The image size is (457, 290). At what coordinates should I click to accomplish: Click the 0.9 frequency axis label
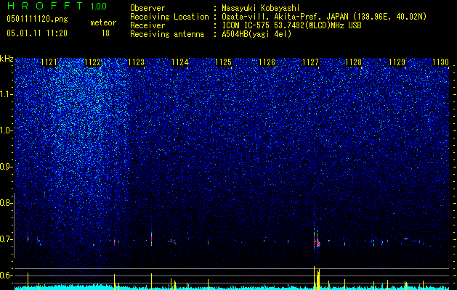[7, 167]
